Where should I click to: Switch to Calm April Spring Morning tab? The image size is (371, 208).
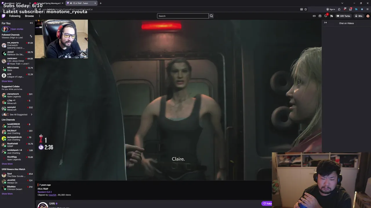pyautogui.click(x=49, y=3)
